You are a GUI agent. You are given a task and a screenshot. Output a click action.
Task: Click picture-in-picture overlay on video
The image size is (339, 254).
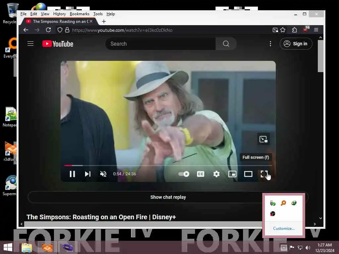pos(263,139)
